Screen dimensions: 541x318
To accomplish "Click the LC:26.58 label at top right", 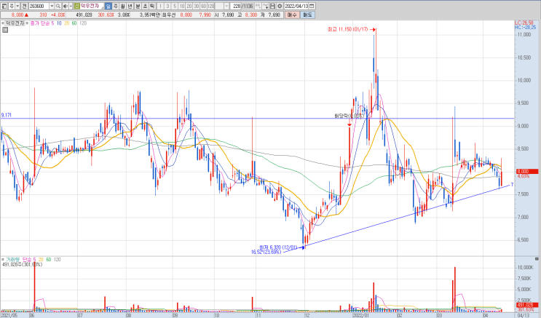I will point(524,23).
